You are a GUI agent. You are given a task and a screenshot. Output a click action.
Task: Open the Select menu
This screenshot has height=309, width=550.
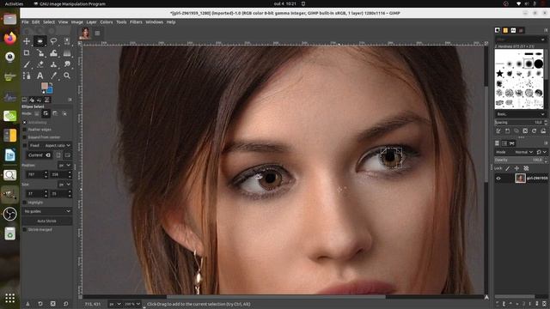click(x=49, y=22)
